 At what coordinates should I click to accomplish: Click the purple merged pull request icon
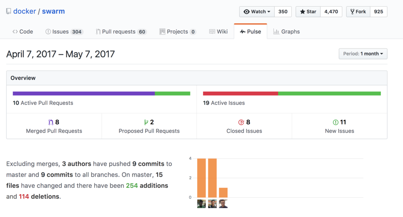pyautogui.click(x=51, y=122)
